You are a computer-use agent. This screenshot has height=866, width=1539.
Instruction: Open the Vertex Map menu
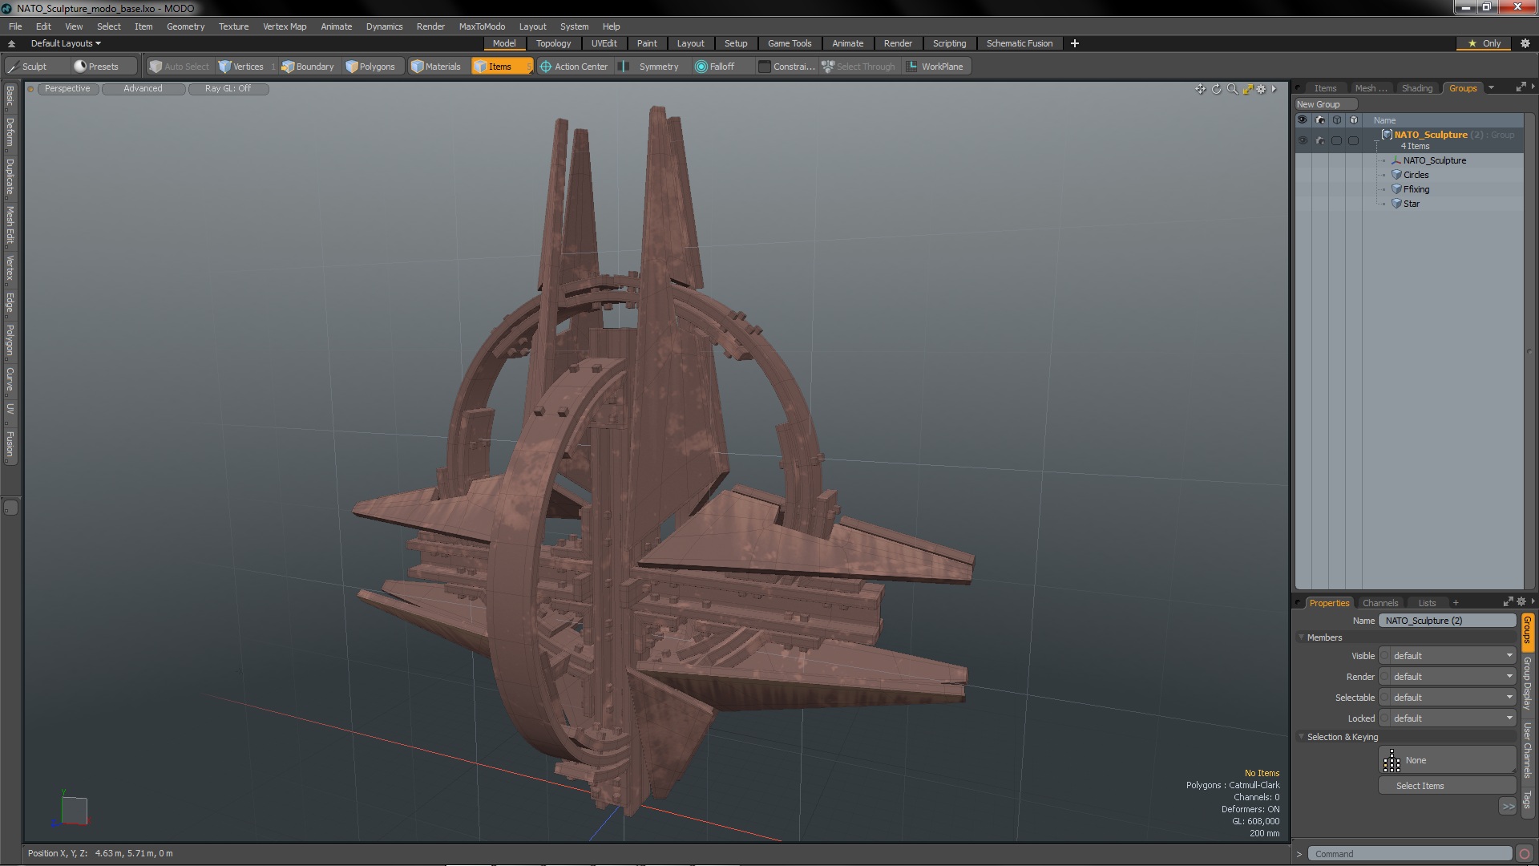click(285, 26)
